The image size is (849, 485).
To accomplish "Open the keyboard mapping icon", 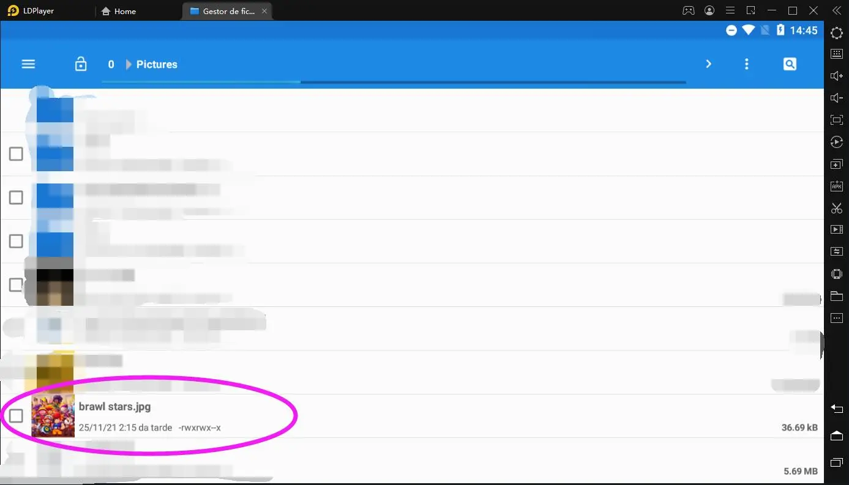I will [836, 54].
